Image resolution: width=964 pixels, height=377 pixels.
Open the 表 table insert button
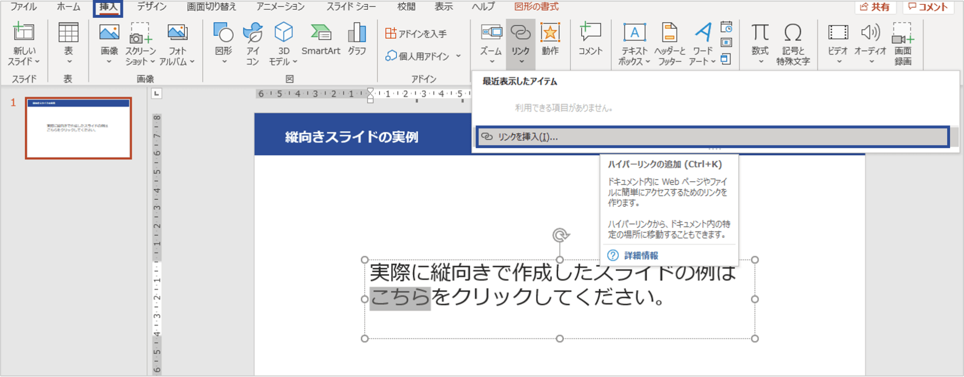(68, 44)
